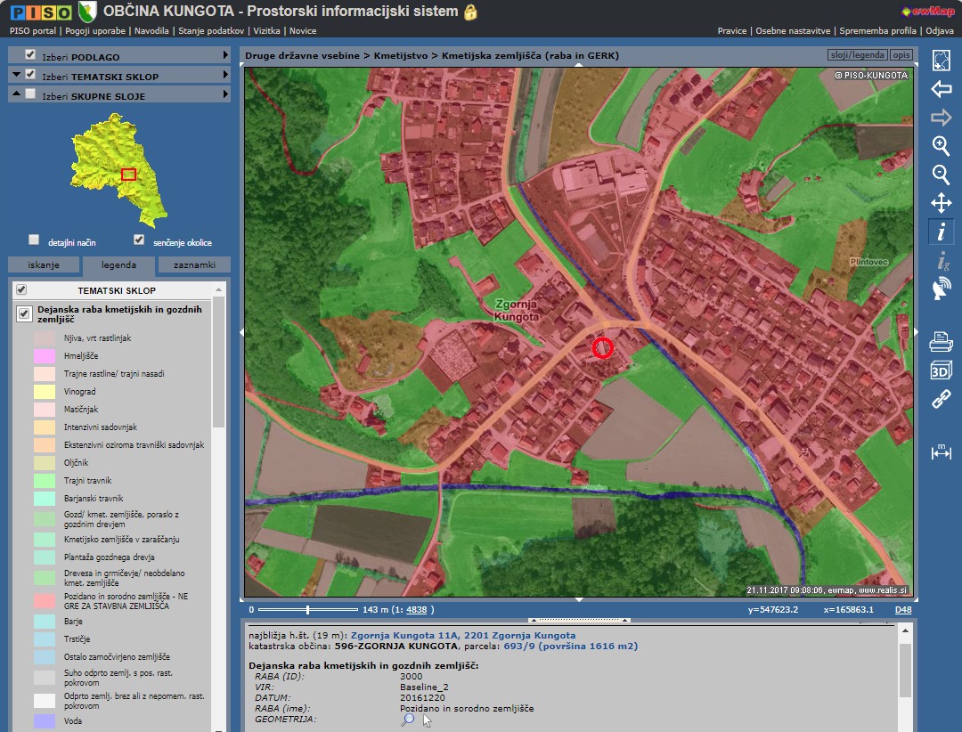Click the zoom out magnifier tool
Viewport: 962px width, 732px height.
(x=941, y=175)
